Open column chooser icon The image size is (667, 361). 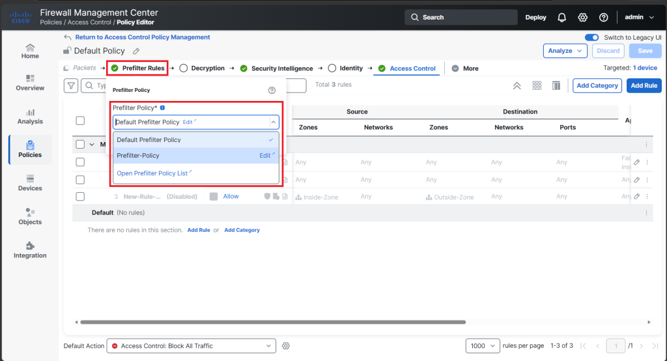tap(556, 85)
